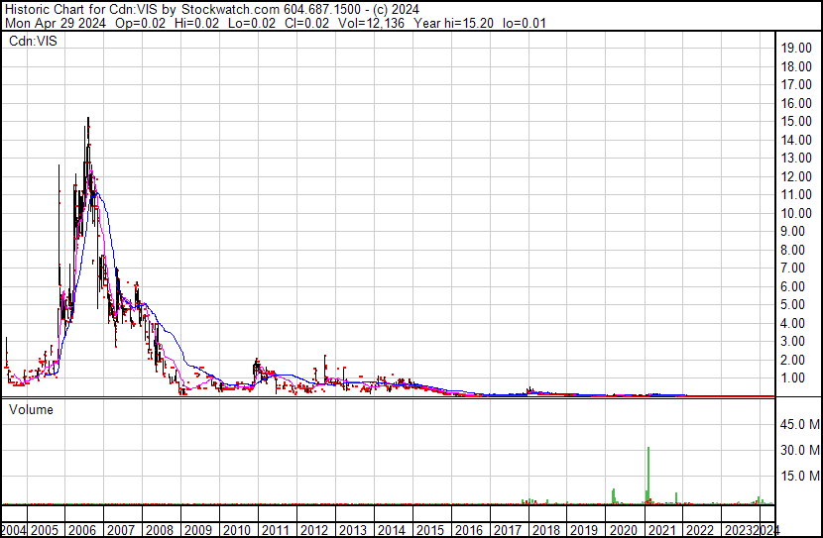The height and width of the screenshot is (538, 823).
Task: Click the 10.00 price axis label
Action: pyautogui.click(x=796, y=213)
